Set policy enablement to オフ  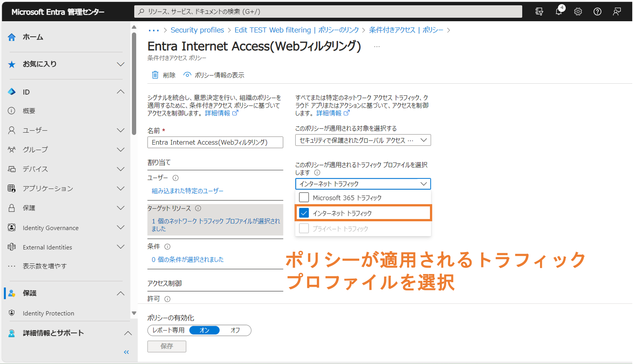(x=235, y=330)
